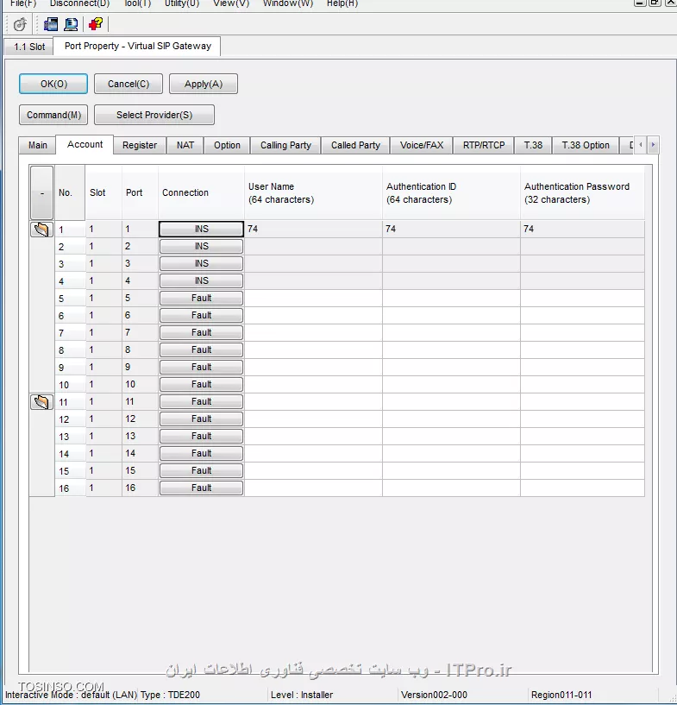The image size is (677, 705).
Task: Open the Help(H) menu
Action: click(342, 3)
